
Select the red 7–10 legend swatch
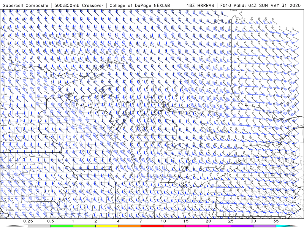pos(152,226)
